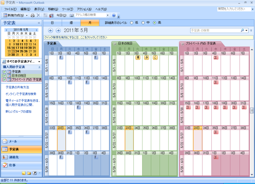
Task: Click the address book search field
Action: click(90, 15)
